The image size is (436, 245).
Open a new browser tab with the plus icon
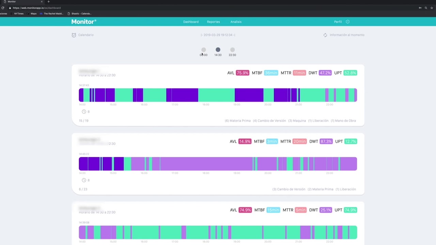pos(48,2)
